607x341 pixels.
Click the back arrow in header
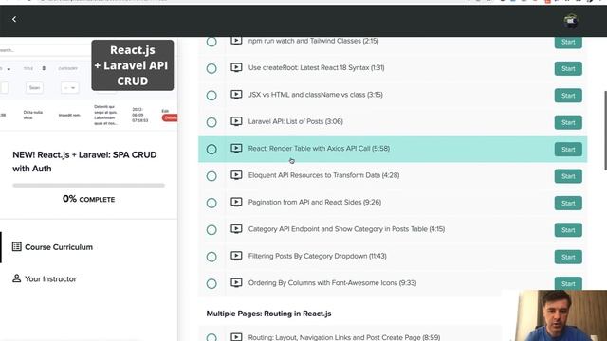(14, 19)
